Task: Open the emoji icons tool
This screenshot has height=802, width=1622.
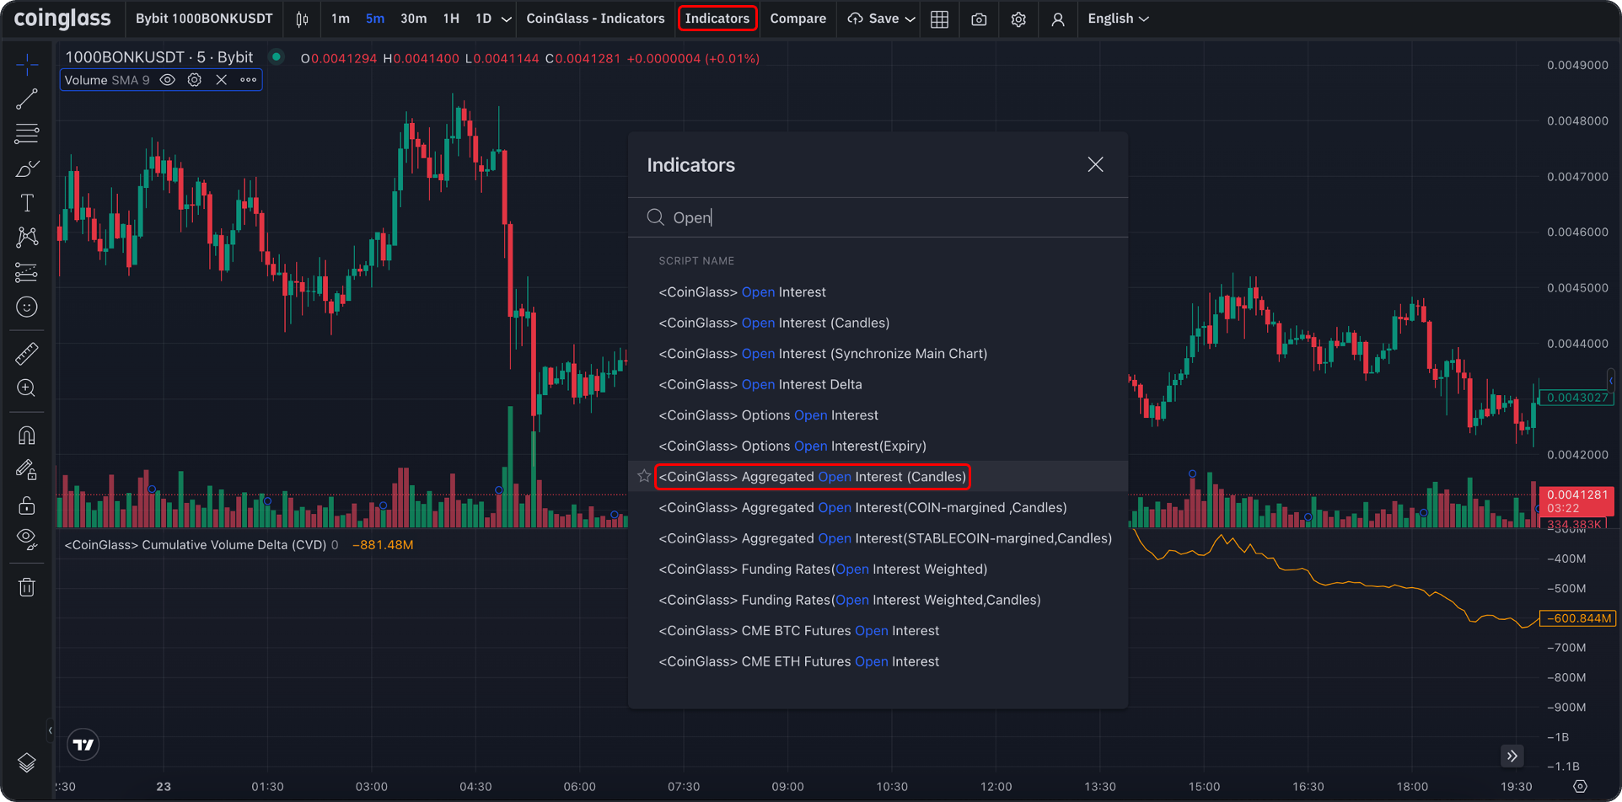Action: coord(27,307)
